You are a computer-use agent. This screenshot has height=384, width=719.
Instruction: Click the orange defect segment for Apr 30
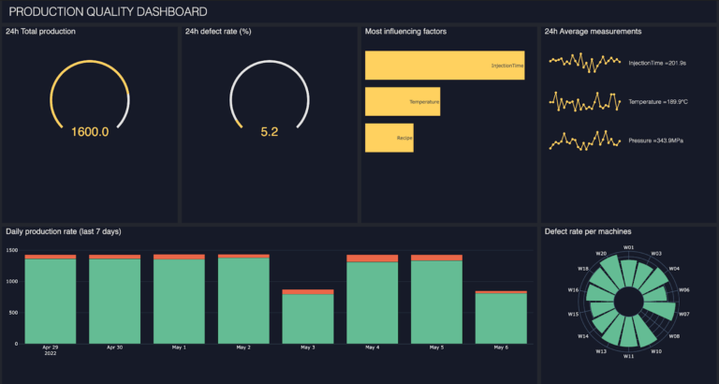click(x=114, y=257)
